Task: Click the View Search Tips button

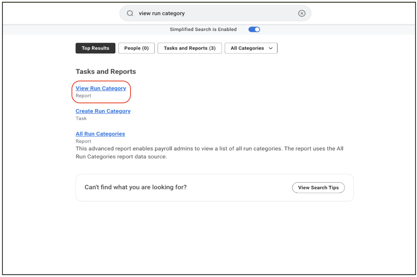Action: pos(319,187)
